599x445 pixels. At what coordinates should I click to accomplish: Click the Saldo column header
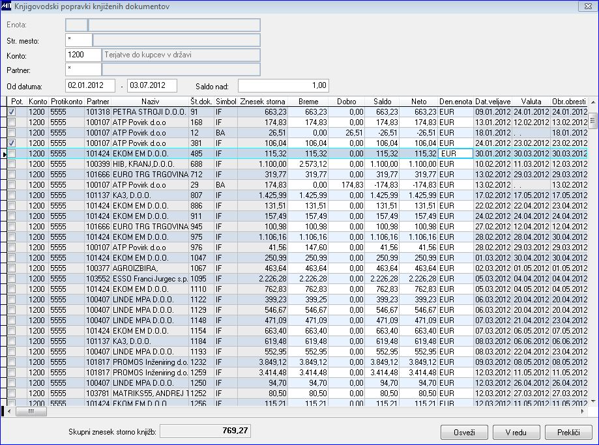(383, 102)
